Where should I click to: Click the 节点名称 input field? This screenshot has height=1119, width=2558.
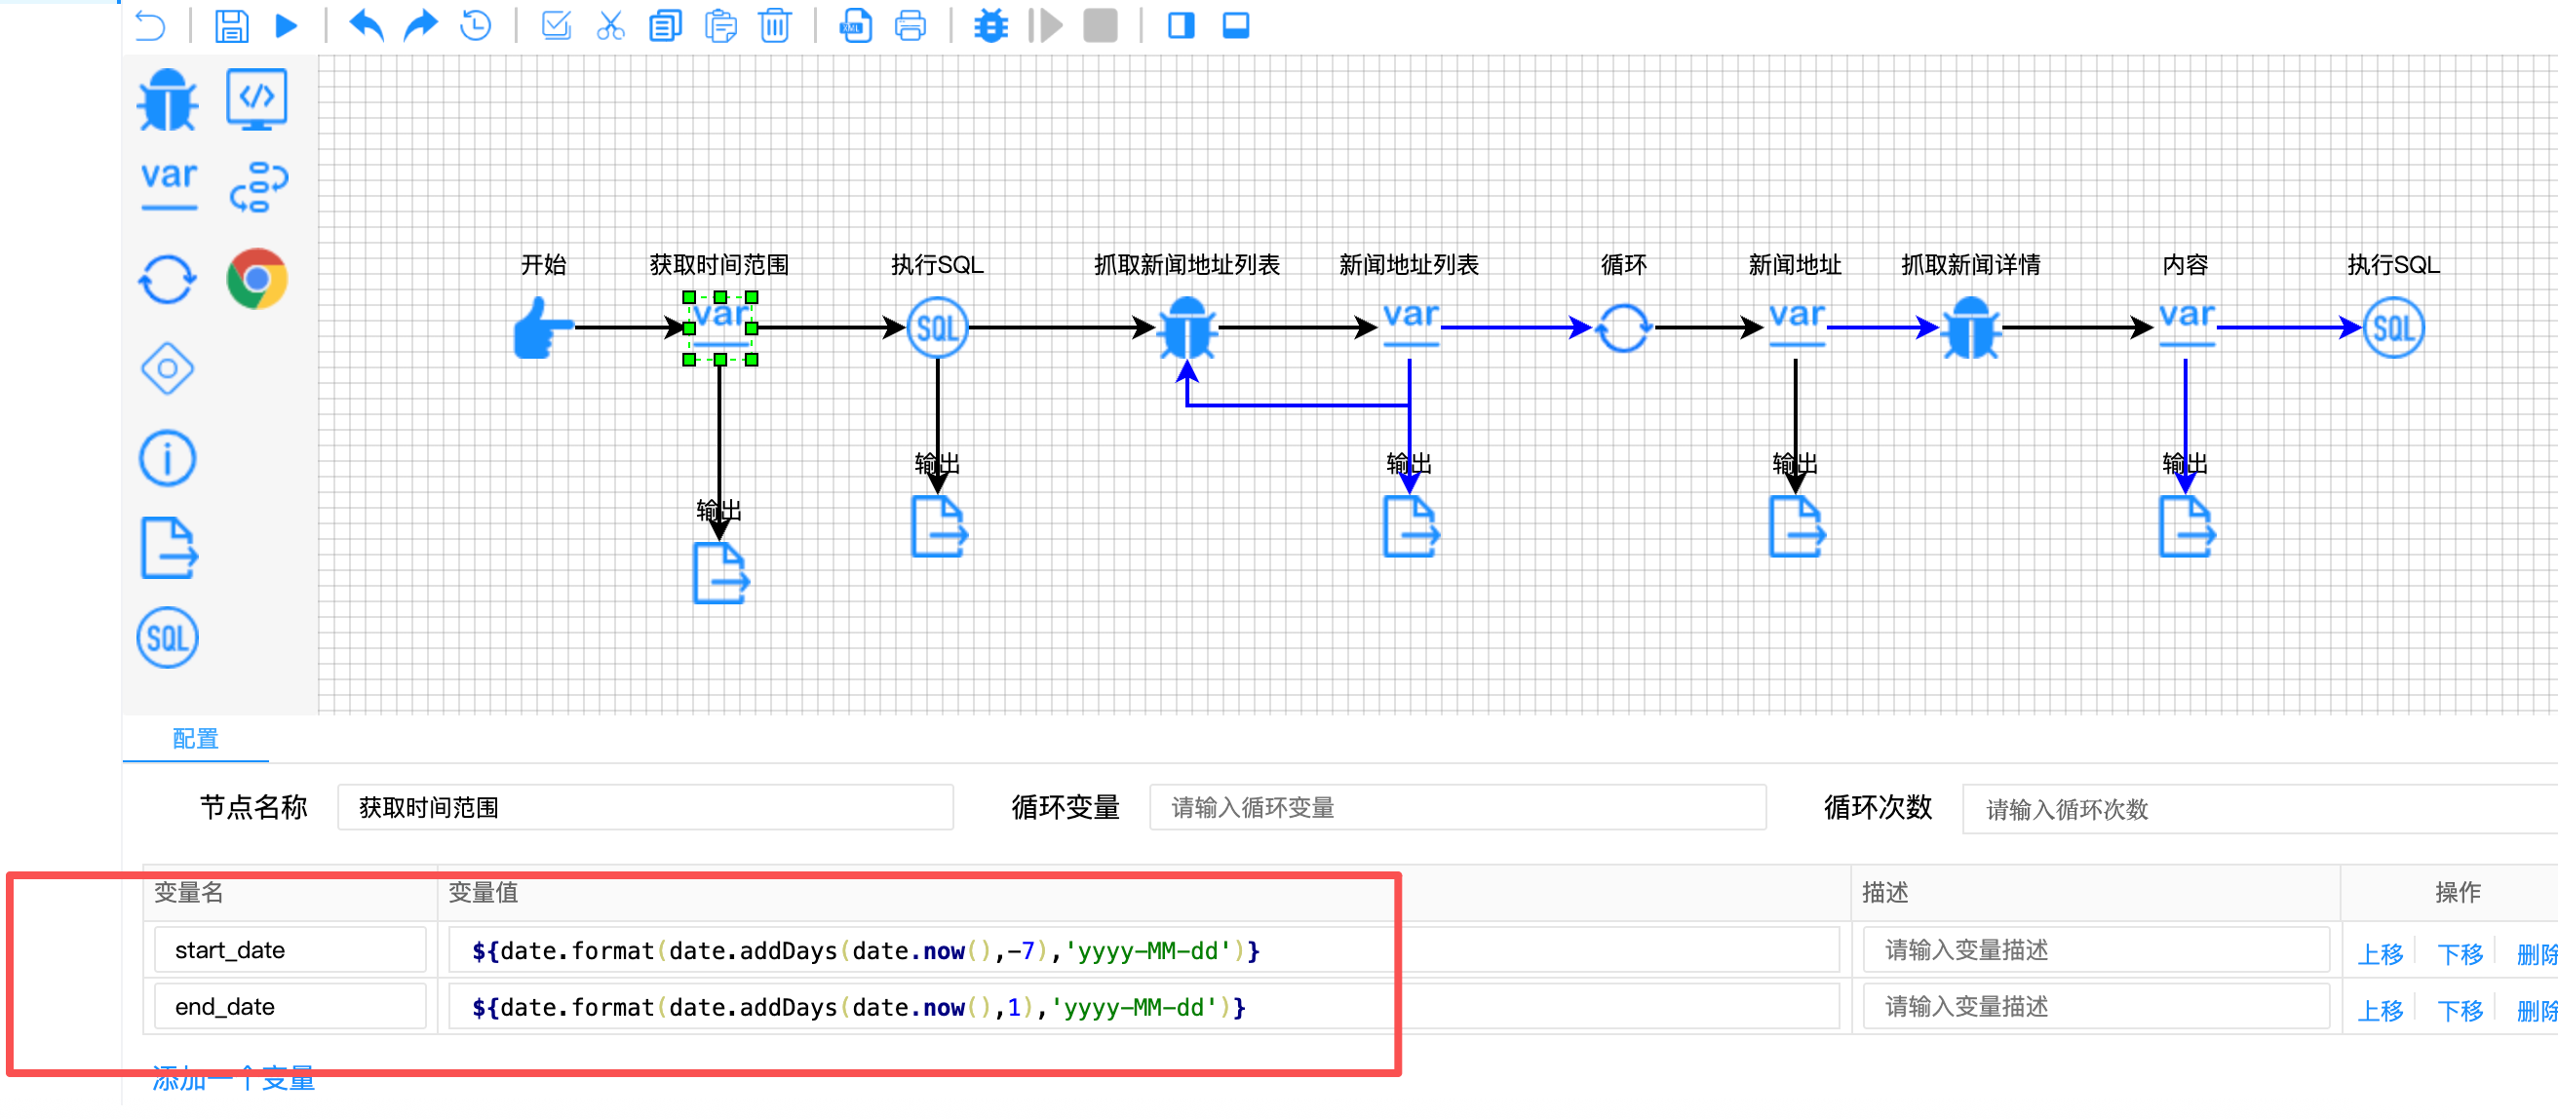coord(645,807)
